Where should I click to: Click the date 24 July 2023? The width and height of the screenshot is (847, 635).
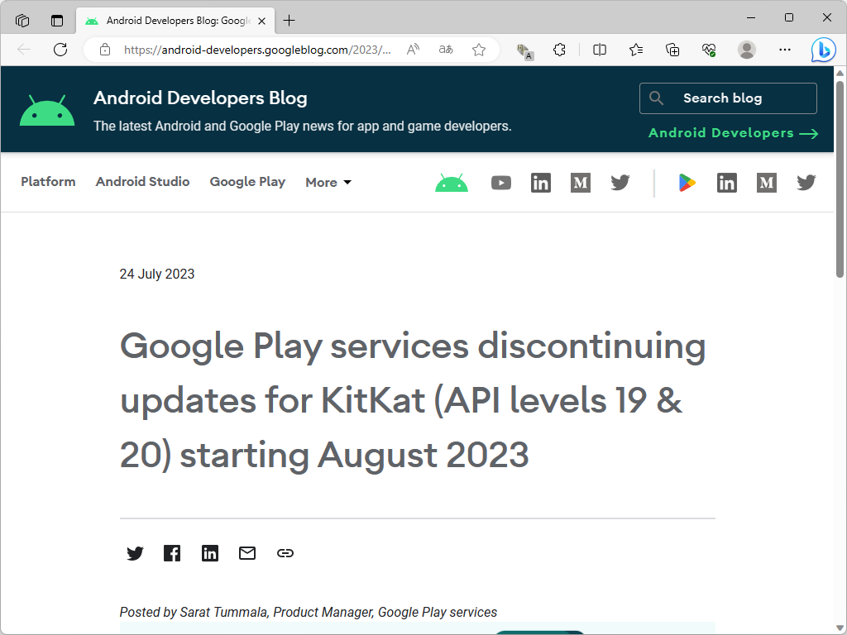click(156, 274)
